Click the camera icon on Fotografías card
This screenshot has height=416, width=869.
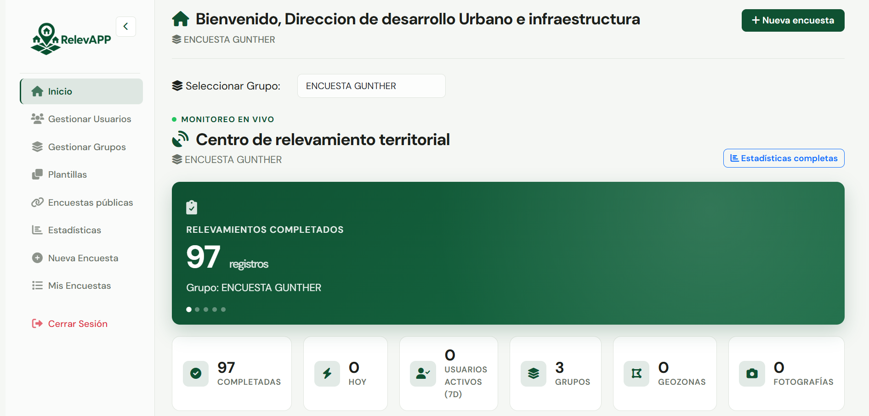(x=752, y=374)
